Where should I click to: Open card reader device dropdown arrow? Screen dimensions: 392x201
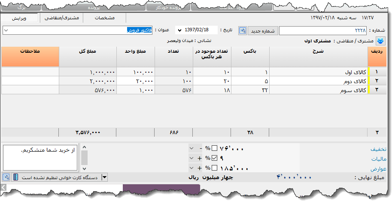[105, 177]
